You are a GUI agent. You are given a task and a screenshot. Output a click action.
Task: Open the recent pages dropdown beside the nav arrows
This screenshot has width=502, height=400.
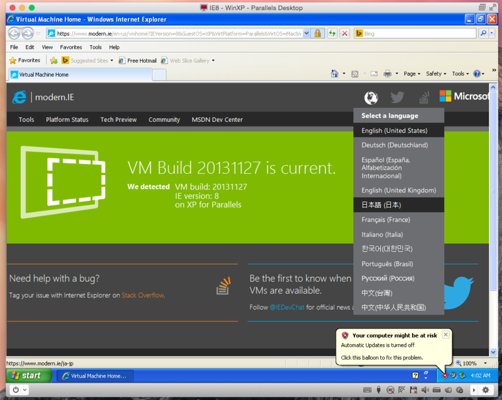point(38,33)
